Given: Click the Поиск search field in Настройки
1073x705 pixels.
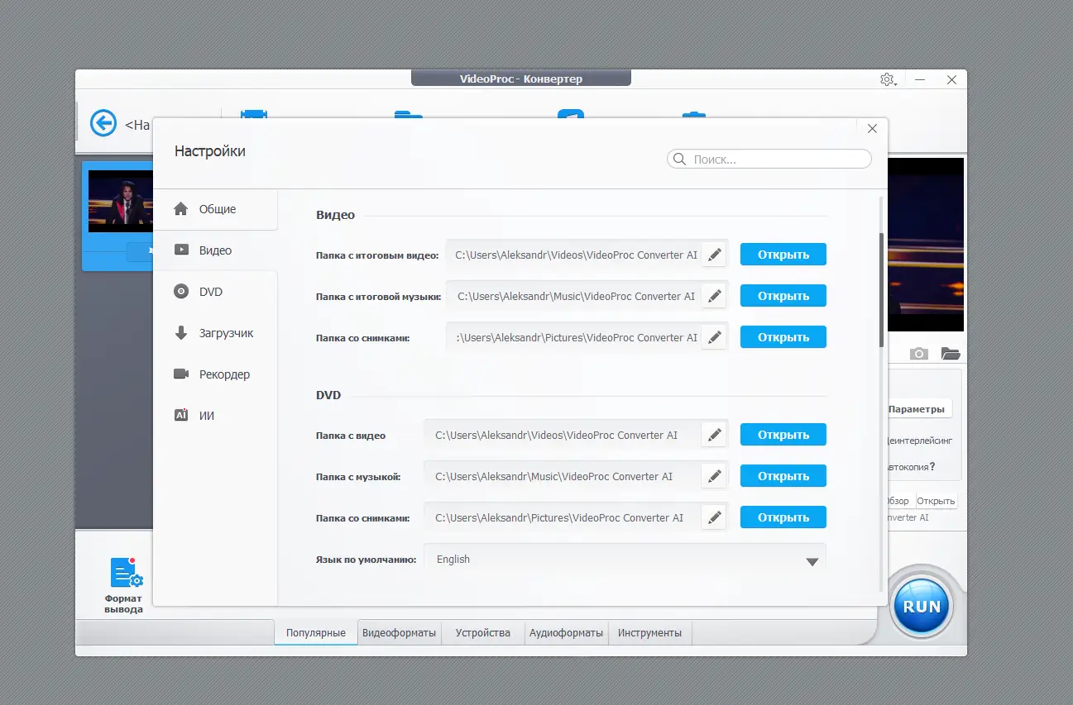Looking at the screenshot, I should (x=769, y=160).
